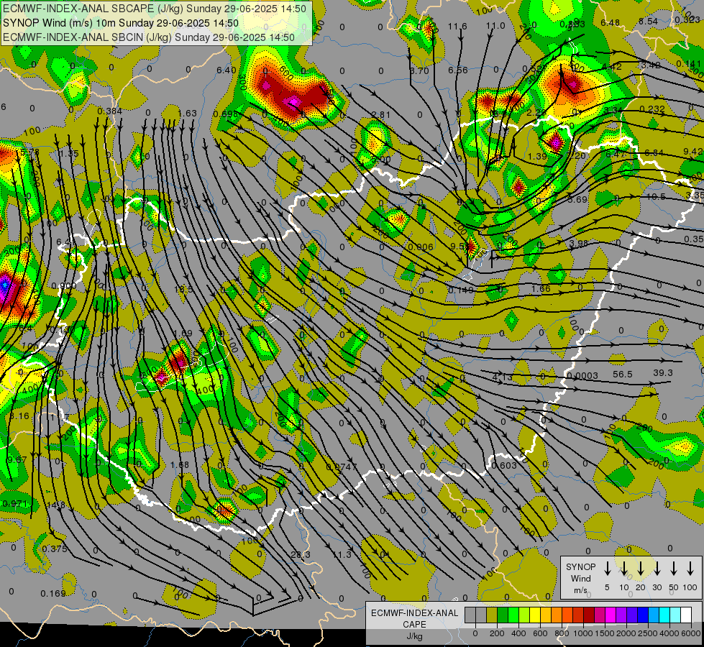Viewport: 704px width, 647px height.
Task: Click the 8.54 value on the map
Action: coord(649,21)
